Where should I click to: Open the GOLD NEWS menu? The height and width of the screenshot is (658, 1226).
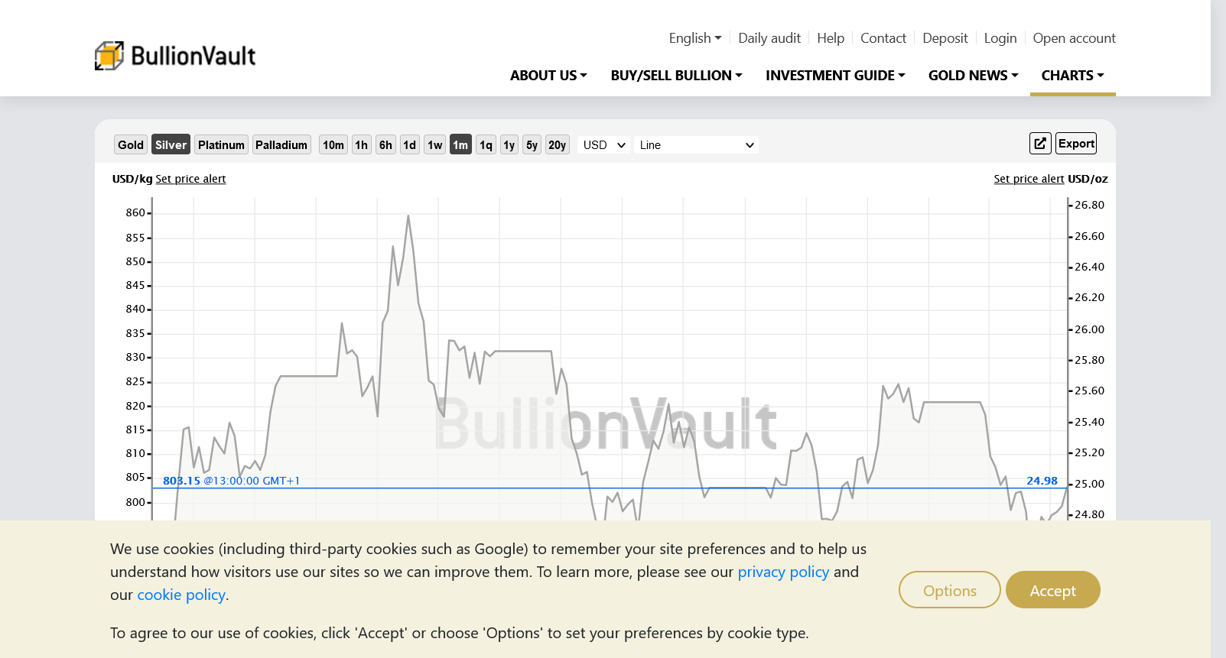point(973,76)
